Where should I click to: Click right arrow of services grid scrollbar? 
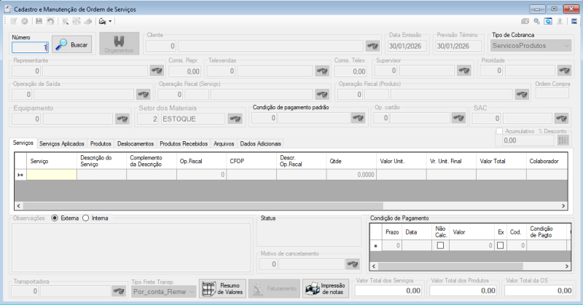(x=563, y=206)
